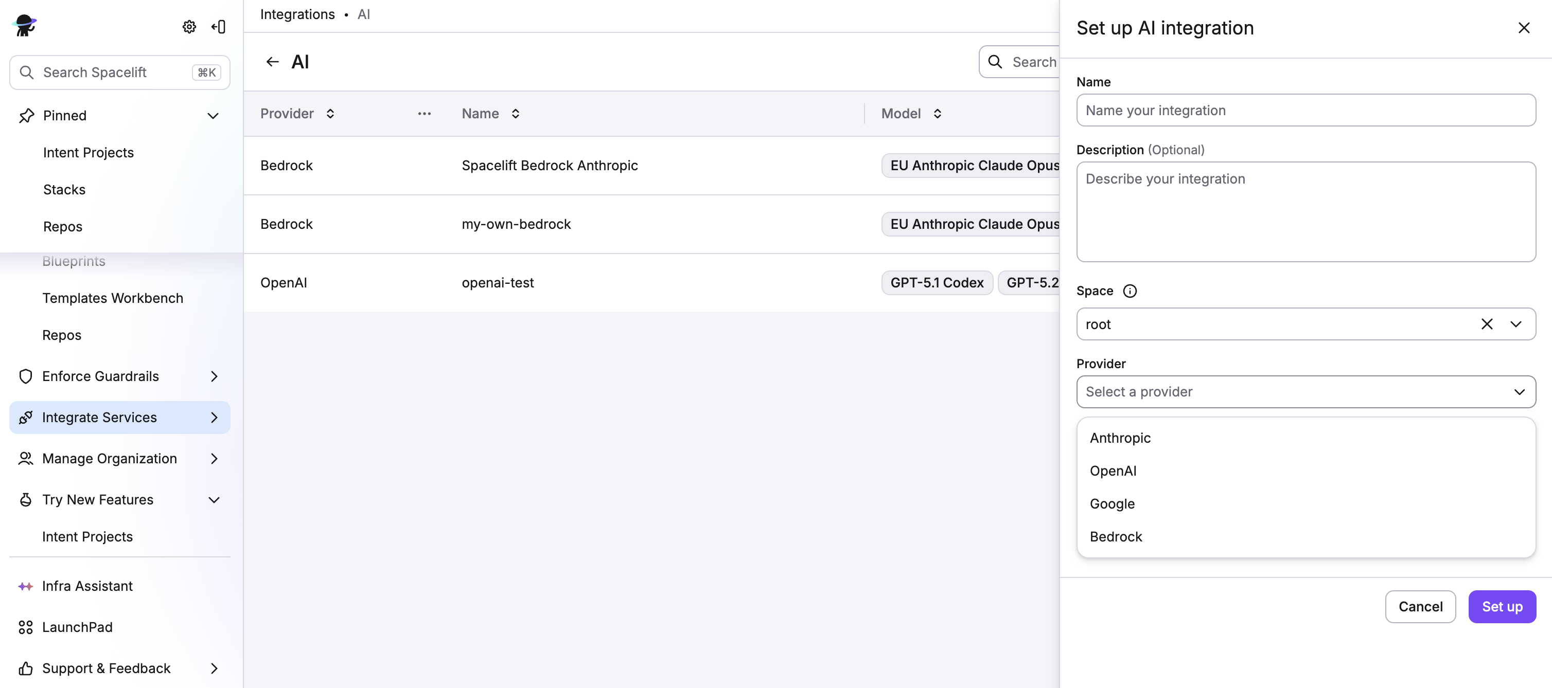Viewport: 1552px width, 688px height.
Task: Choose Google from provider list
Action: pyautogui.click(x=1306, y=504)
